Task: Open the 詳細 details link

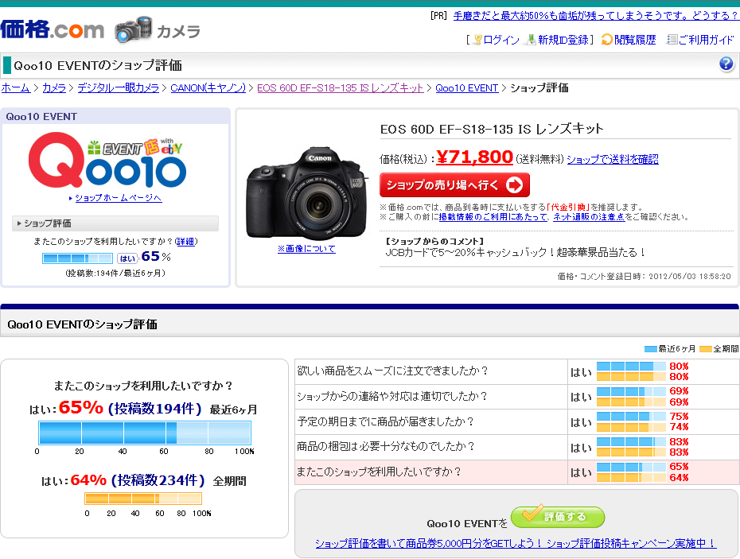Action: point(185,242)
